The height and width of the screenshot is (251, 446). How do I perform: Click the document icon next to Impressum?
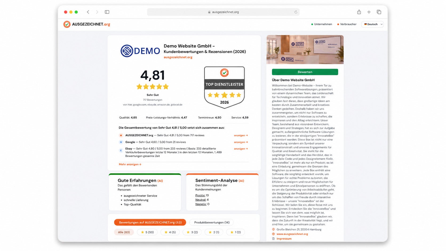pyautogui.click(x=273, y=239)
